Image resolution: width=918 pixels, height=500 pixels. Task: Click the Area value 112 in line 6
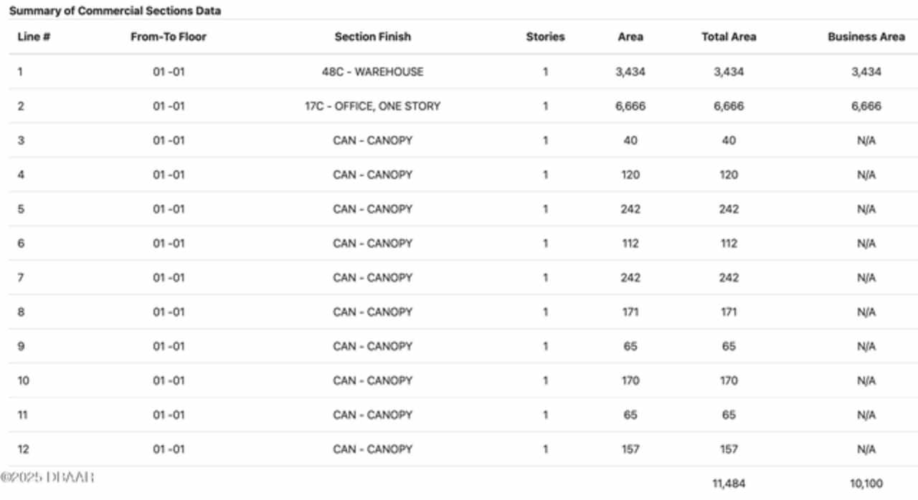pyautogui.click(x=630, y=244)
